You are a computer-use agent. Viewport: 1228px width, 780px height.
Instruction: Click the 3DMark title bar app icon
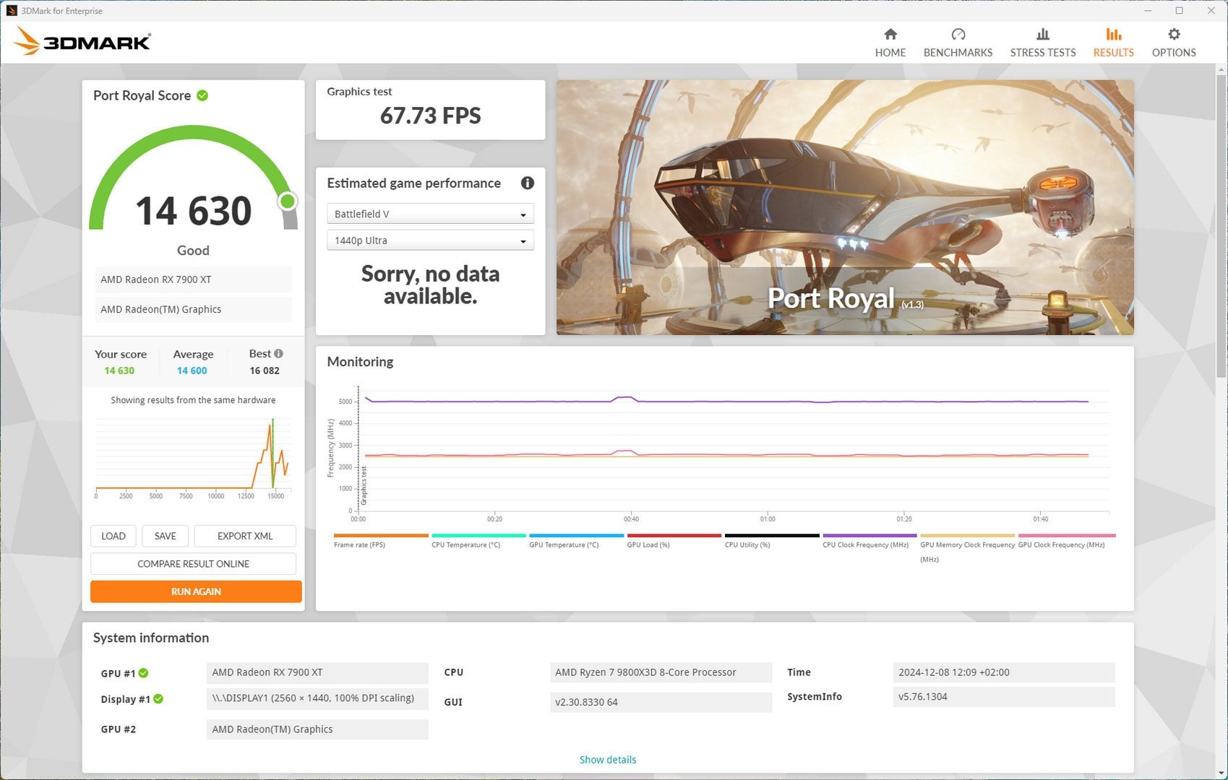(11, 11)
